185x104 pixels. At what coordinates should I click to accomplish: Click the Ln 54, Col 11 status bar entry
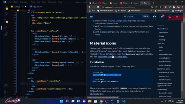click(66, 97)
